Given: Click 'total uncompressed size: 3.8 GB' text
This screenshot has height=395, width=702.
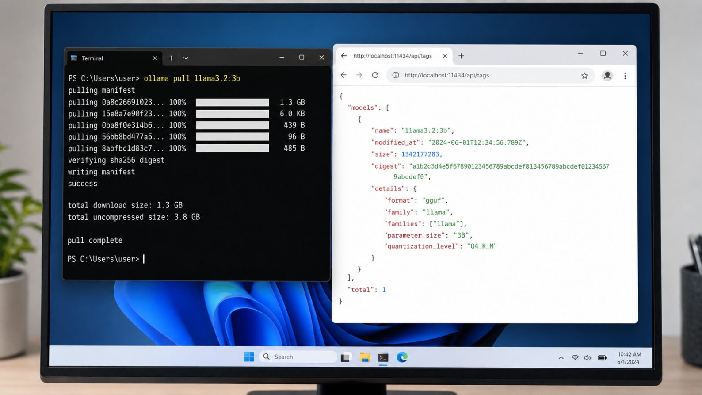Looking at the screenshot, I should click(134, 217).
